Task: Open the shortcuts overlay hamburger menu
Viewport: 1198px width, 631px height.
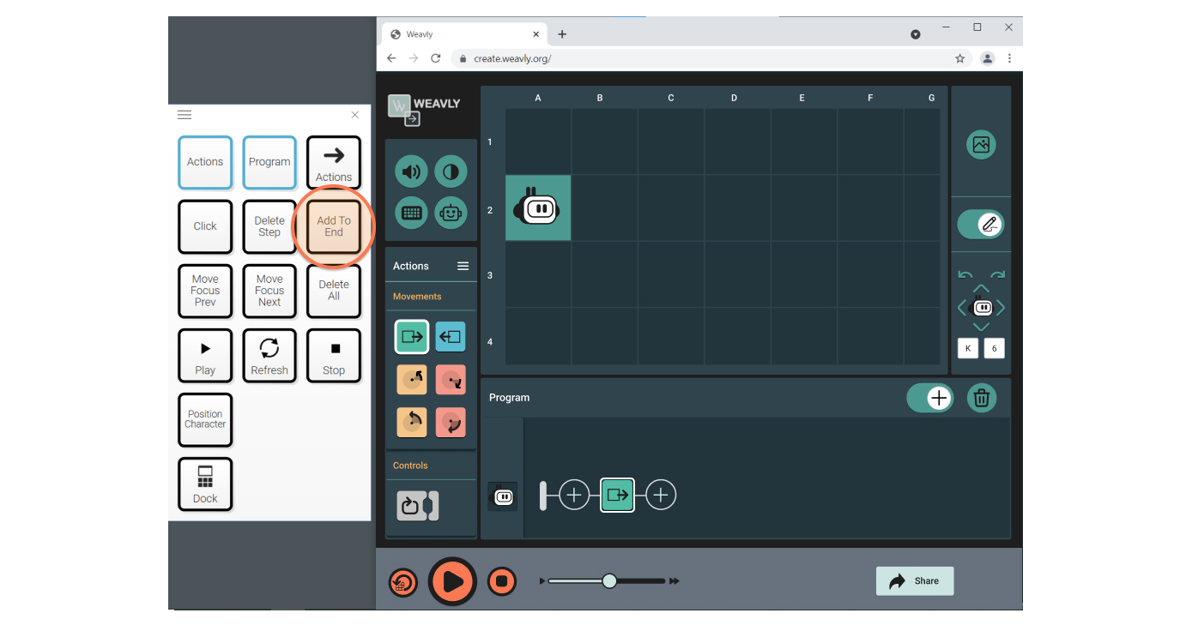Action: (184, 114)
